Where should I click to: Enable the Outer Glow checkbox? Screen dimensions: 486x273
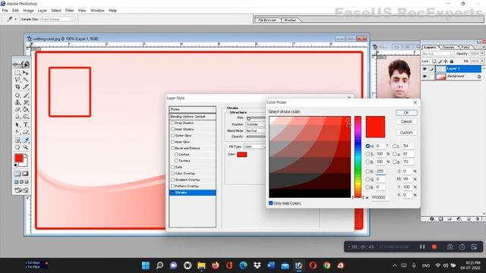click(172, 136)
